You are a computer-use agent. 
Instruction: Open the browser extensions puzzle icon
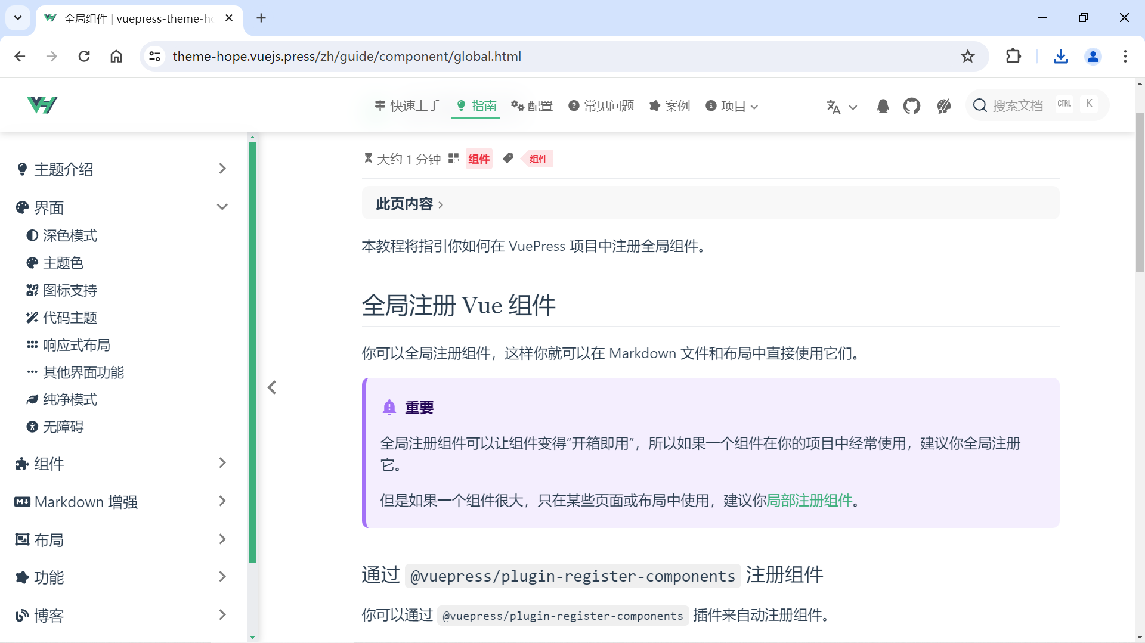(x=1013, y=56)
